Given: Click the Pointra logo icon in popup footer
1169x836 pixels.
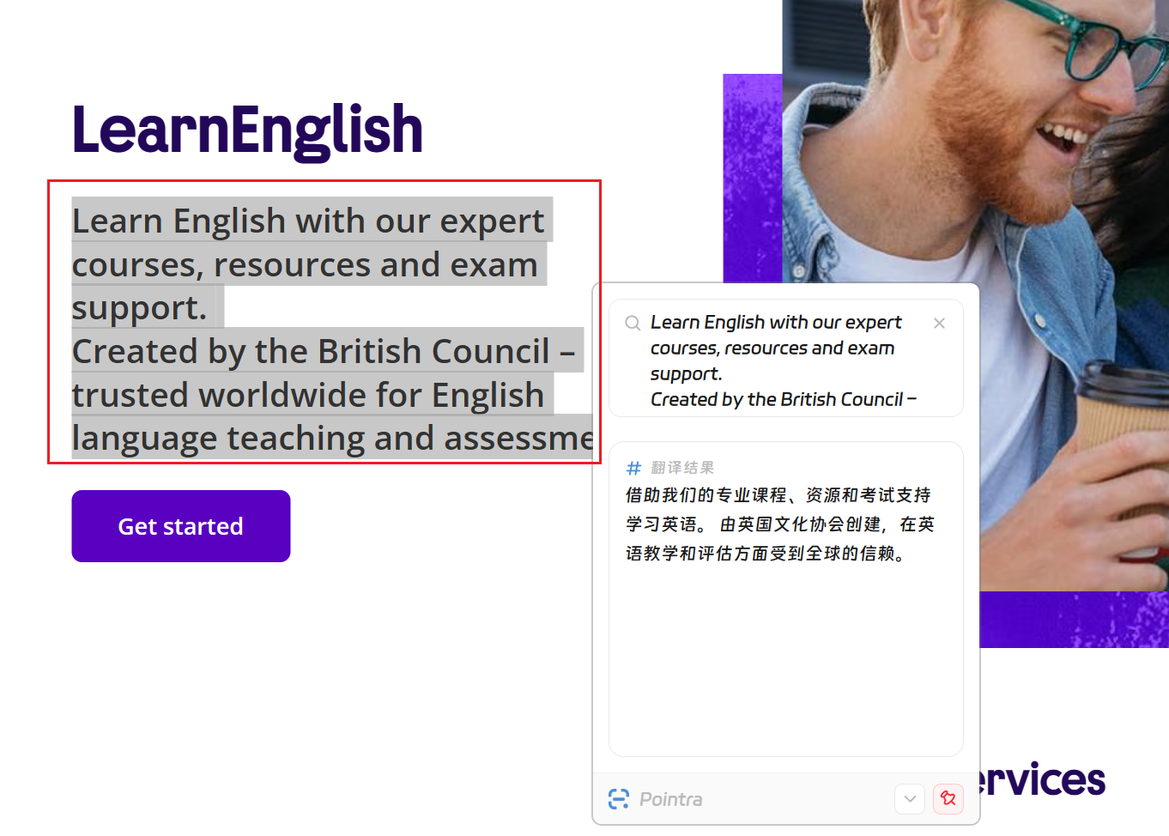Looking at the screenshot, I should (619, 799).
